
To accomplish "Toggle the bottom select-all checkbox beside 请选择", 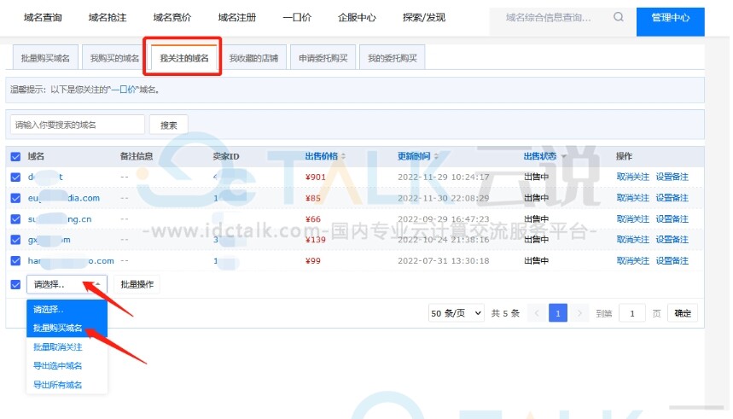I will (x=15, y=284).
